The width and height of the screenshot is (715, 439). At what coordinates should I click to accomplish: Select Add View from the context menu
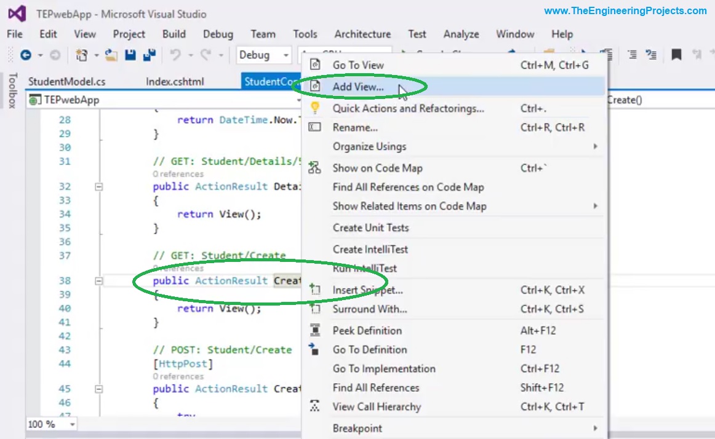tap(357, 87)
